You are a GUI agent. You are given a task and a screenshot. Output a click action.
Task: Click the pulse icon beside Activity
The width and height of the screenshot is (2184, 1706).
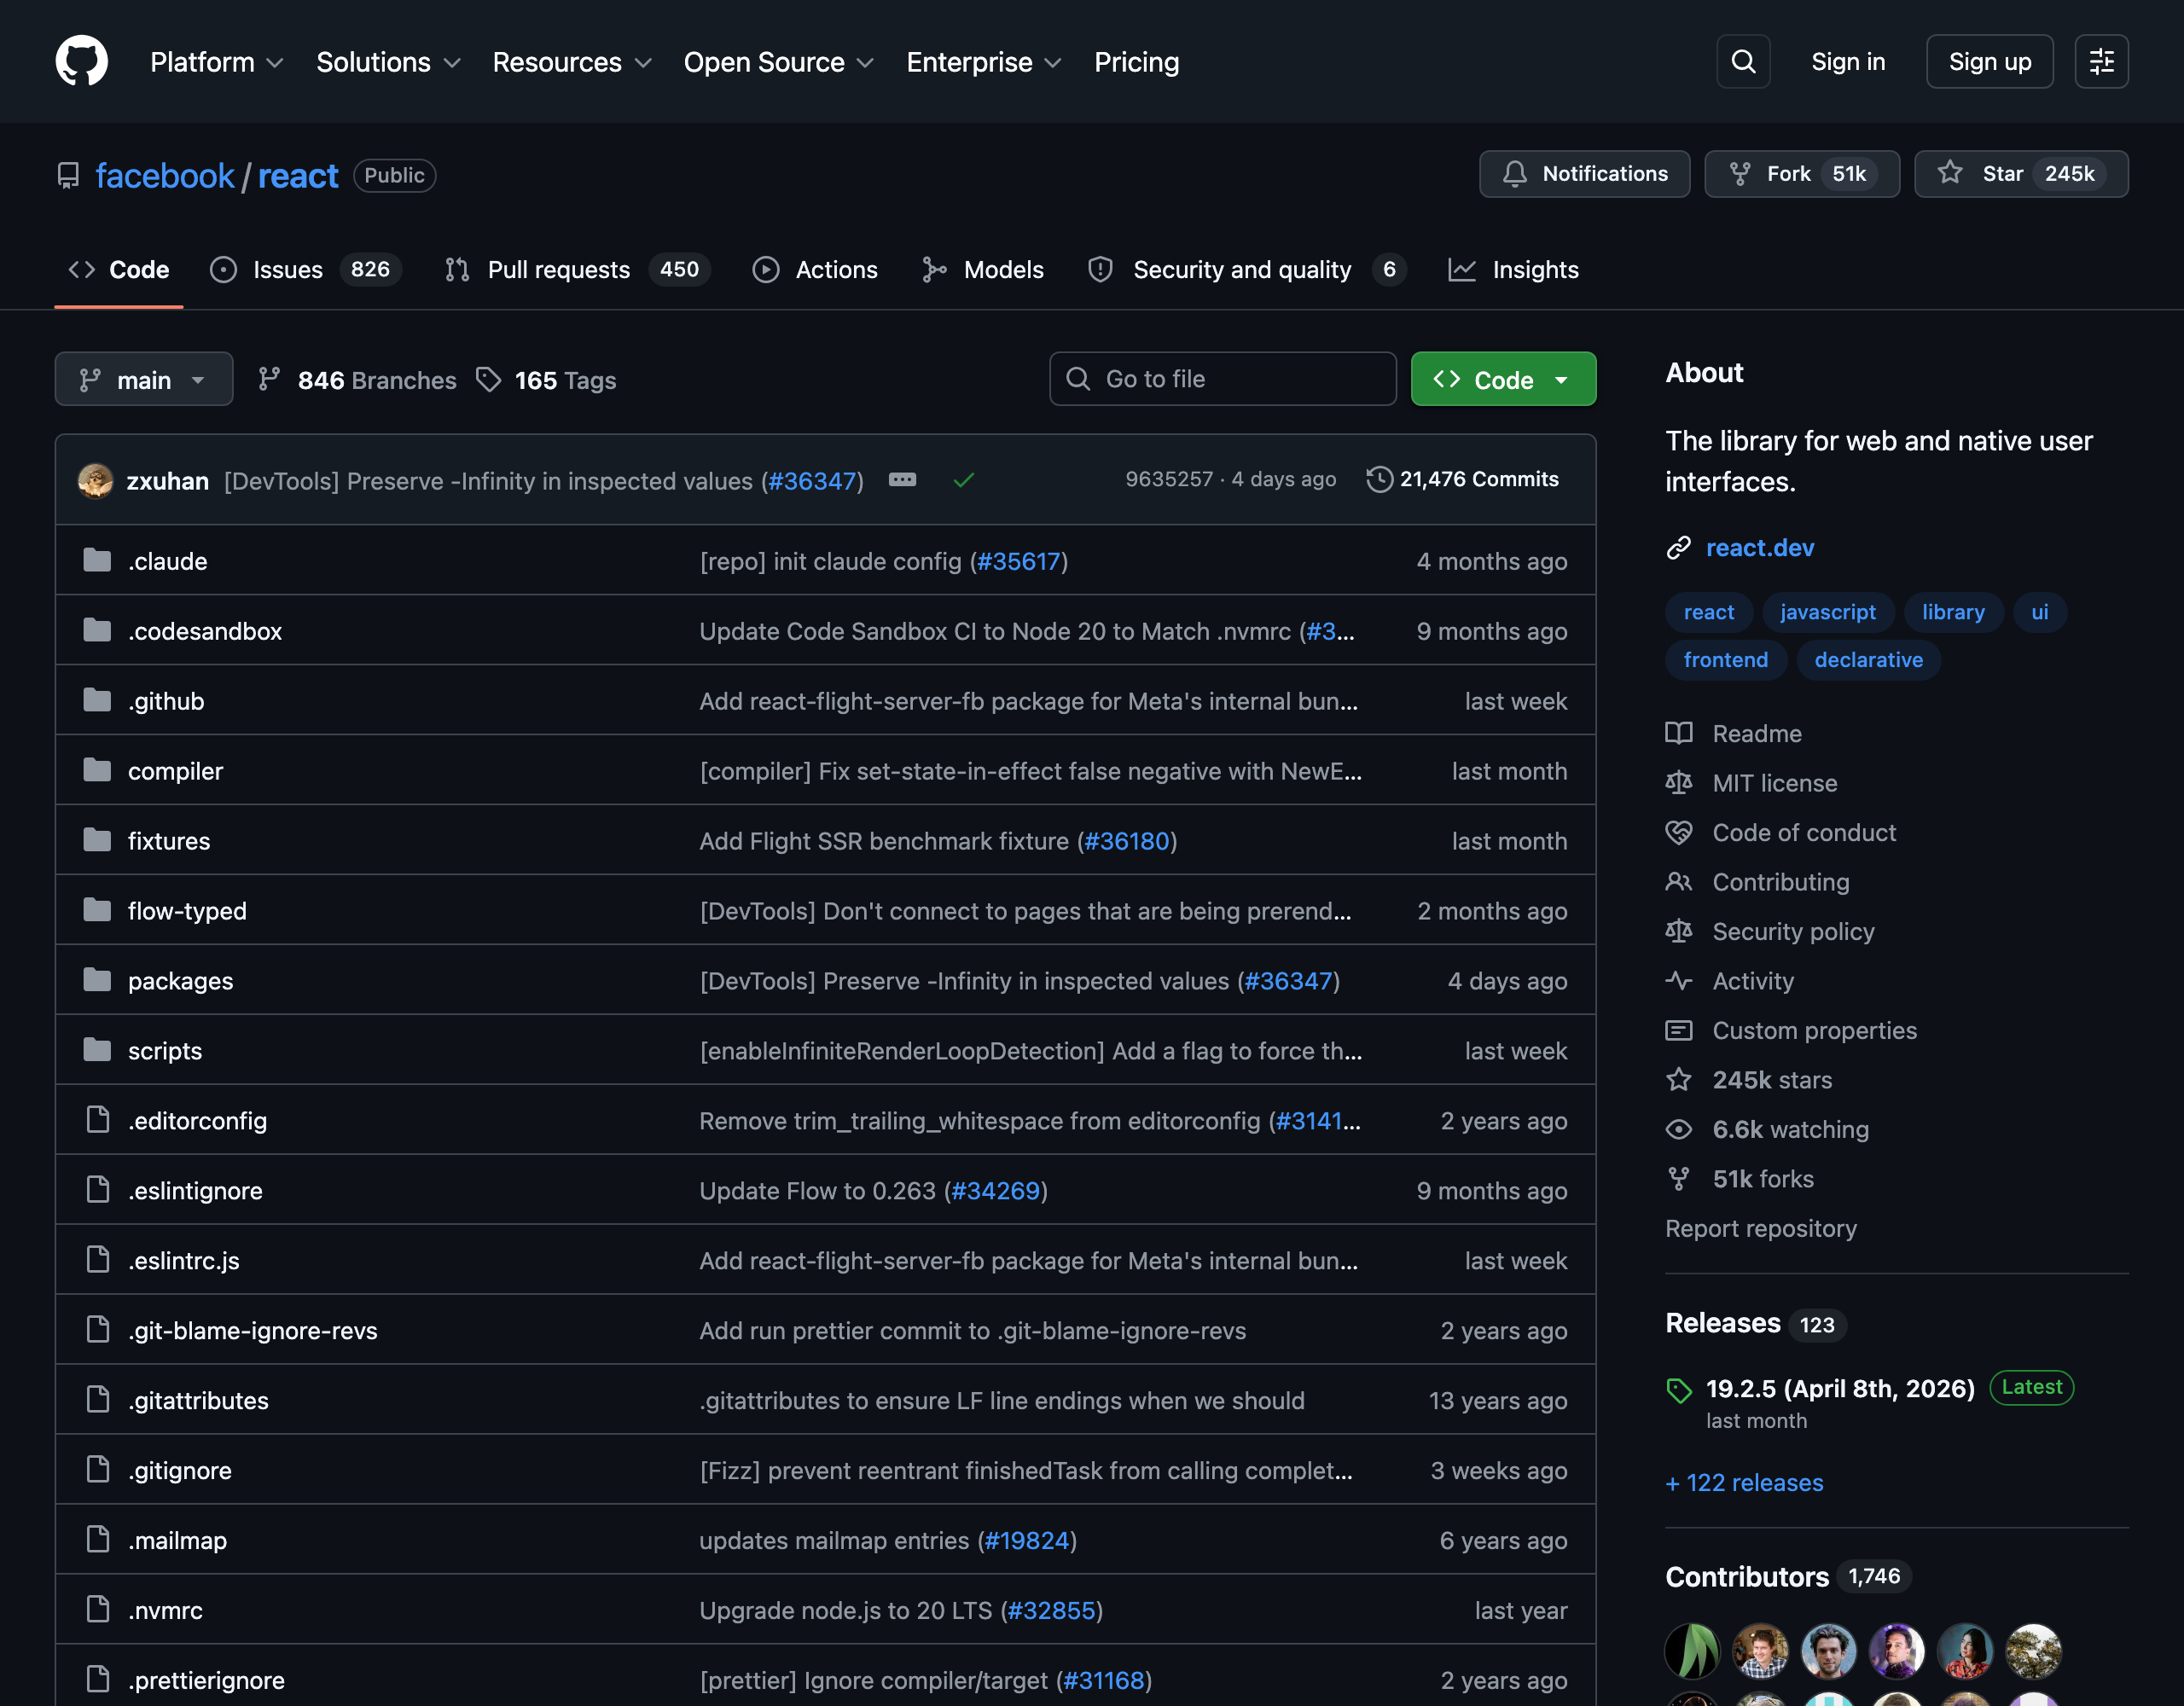(x=1678, y=981)
